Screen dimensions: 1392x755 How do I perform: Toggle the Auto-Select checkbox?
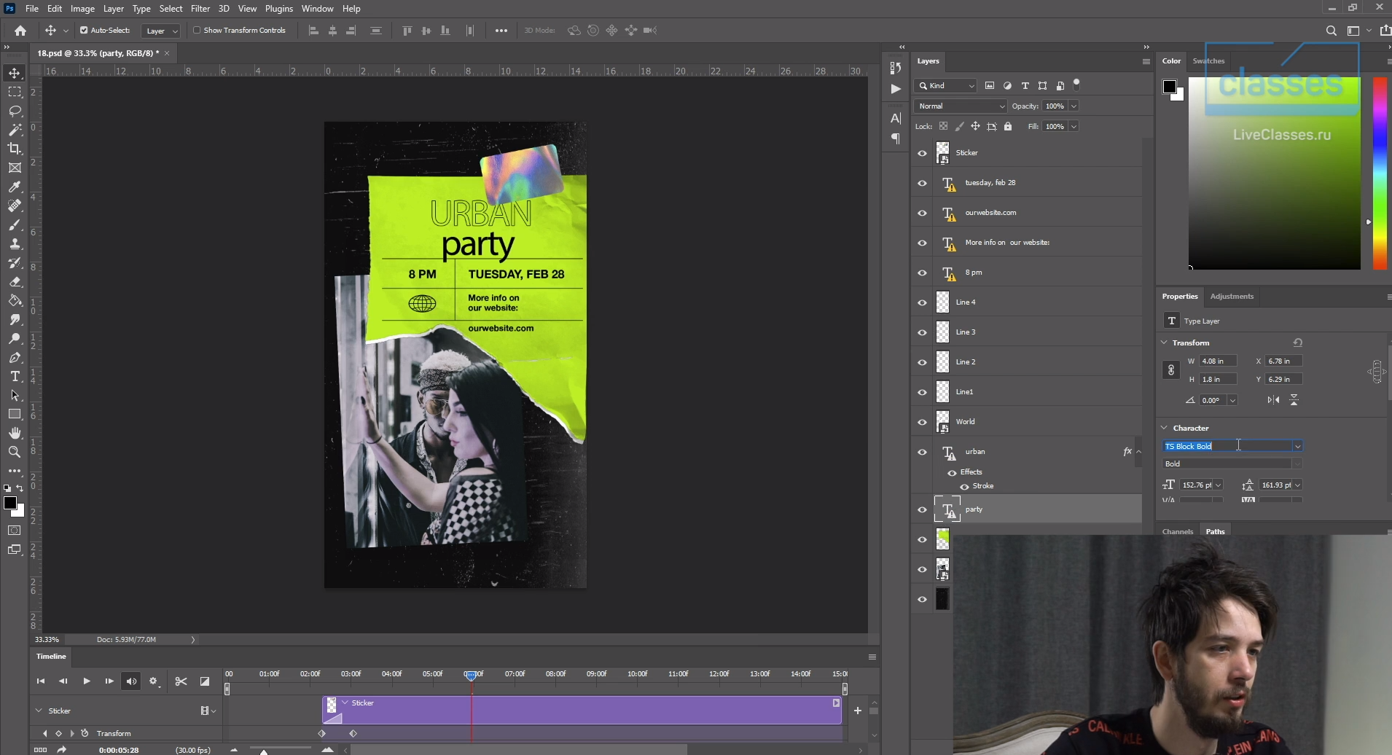tap(84, 31)
